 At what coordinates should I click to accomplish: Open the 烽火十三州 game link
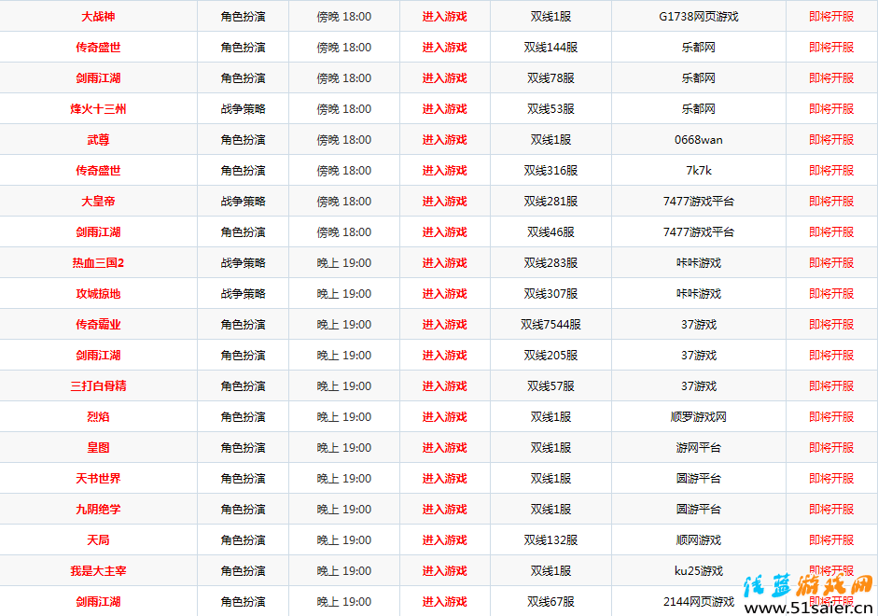[x=98, y=109]
